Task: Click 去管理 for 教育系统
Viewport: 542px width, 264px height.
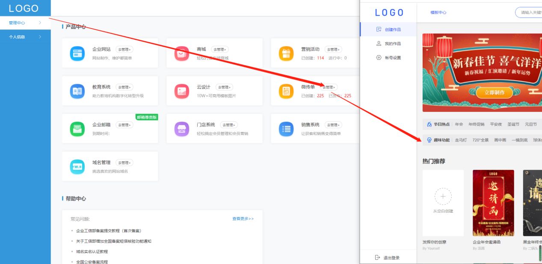Action: tap(124, 87)
